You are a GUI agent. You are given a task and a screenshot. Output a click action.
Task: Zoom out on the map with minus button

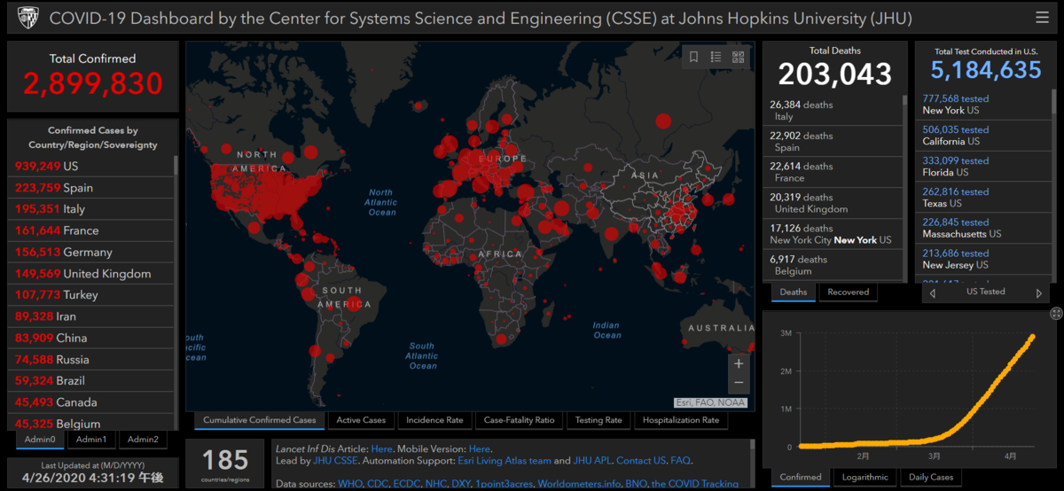[x=739, y=383]
